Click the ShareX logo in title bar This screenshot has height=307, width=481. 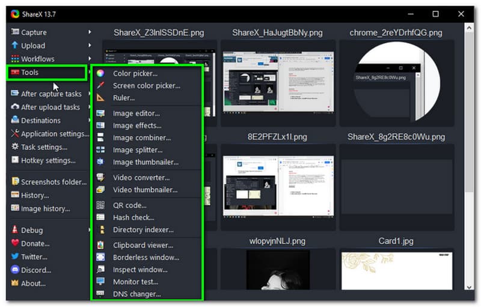pyautogui.click(x=15, y=14)
